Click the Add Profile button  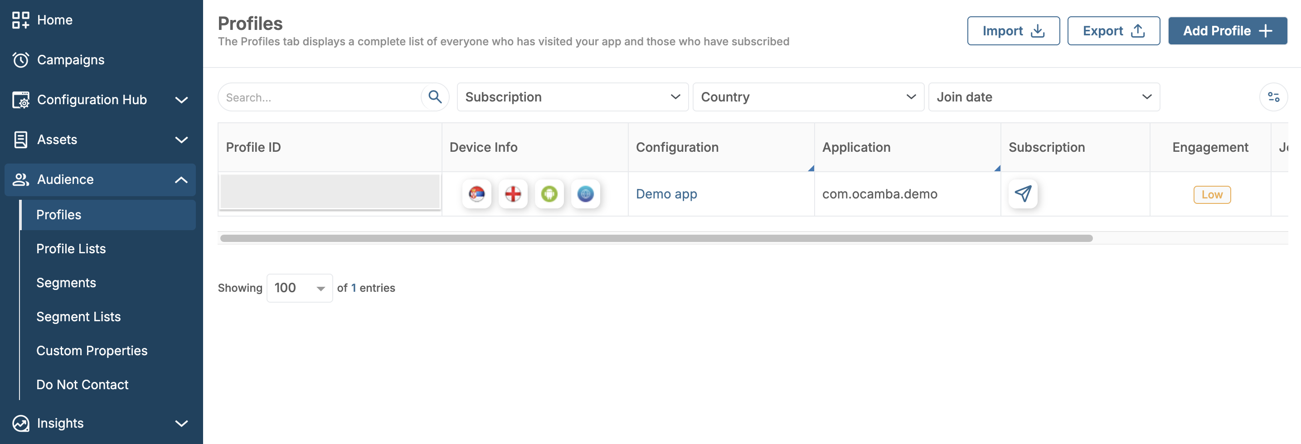pyautogui.click(x=1227, y=31)
